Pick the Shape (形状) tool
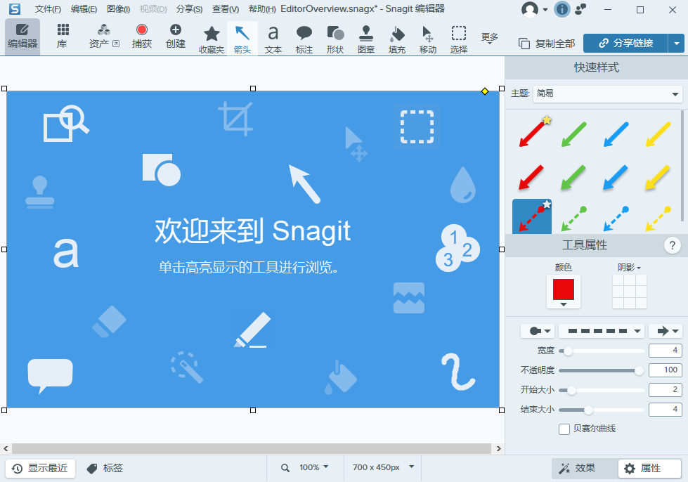The height and width of the screenshot is (482, 688). [335, 39]
